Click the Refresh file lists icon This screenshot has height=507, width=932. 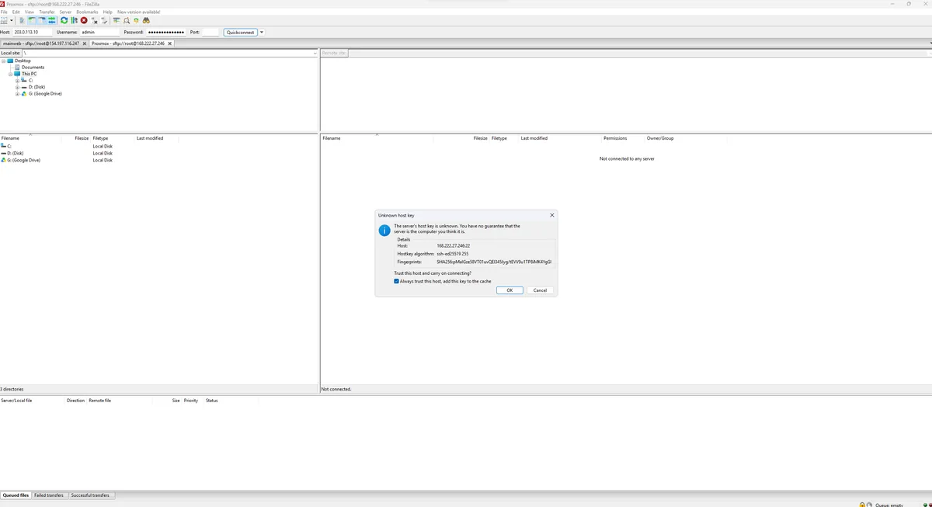tap(64, 20)
